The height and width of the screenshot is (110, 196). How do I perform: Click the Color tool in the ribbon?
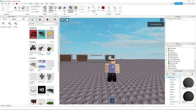tap(76, 9)
